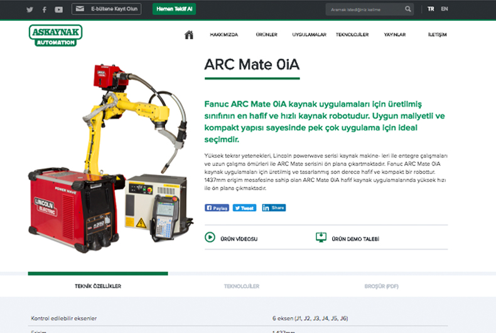Select the TEKNİK ÖZELLİKLER tab

(x=98, y=286)
